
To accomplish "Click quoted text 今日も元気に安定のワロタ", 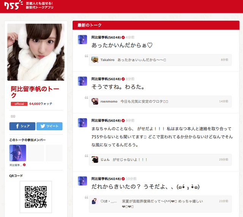I will coord(144,101).
